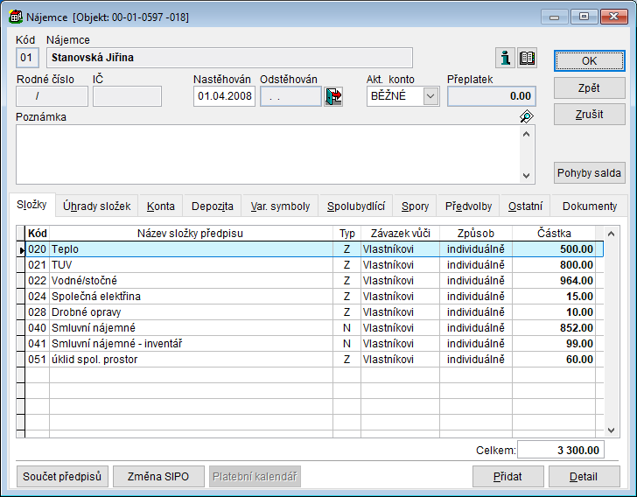The image size is (637, 497).
Task: Click the Změna SIPO button
Action: point(157,477)
